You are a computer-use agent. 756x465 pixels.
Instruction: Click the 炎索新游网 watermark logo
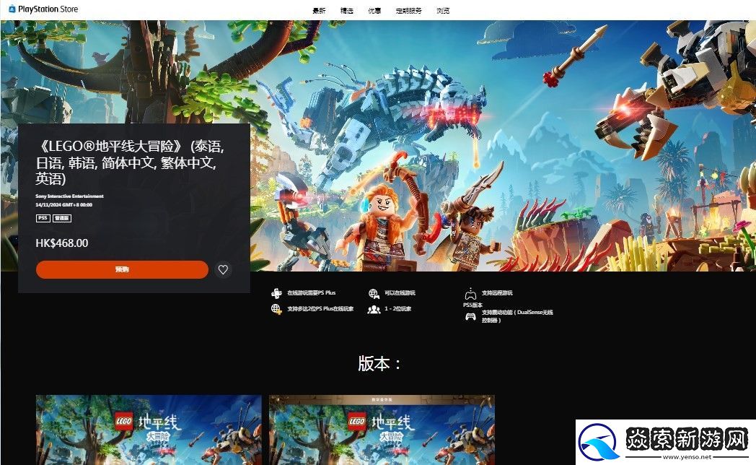click(x=665, y=442)
